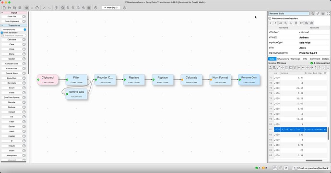Uncheck the show advanced checkbox
The height and width of the screenshot is (173, 331).
click(x=2, y=33)
